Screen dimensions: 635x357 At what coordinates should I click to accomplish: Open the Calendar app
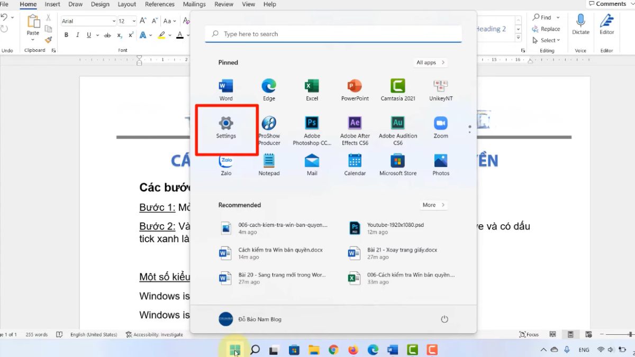(355, 165)
